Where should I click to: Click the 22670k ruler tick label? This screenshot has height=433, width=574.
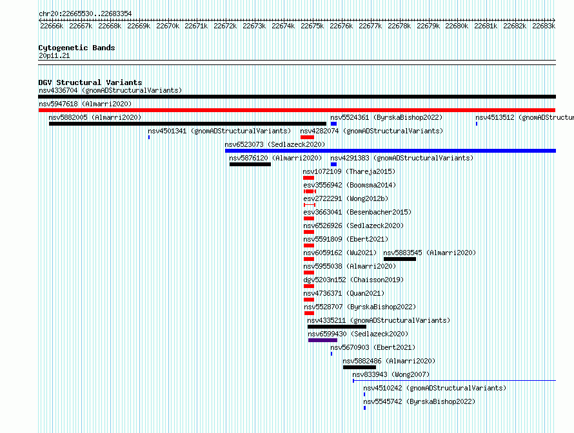168,26
